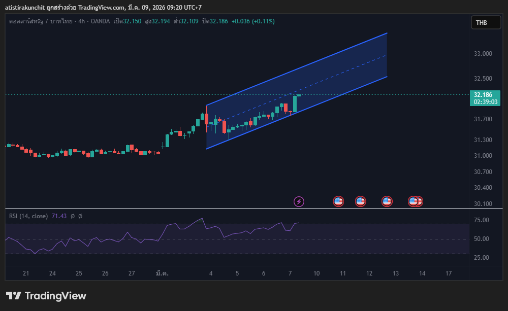
Task: Click the white divider above the RSI pane
Action: [x=254, y=209]
